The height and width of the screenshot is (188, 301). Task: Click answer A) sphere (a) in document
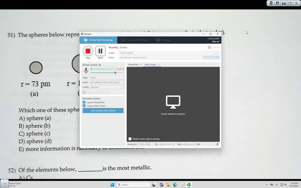(35, 118)
